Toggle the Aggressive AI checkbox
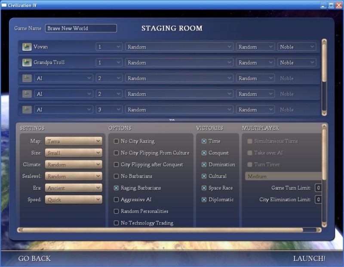This screenshot has height=267, width=344. coord(116,199)
